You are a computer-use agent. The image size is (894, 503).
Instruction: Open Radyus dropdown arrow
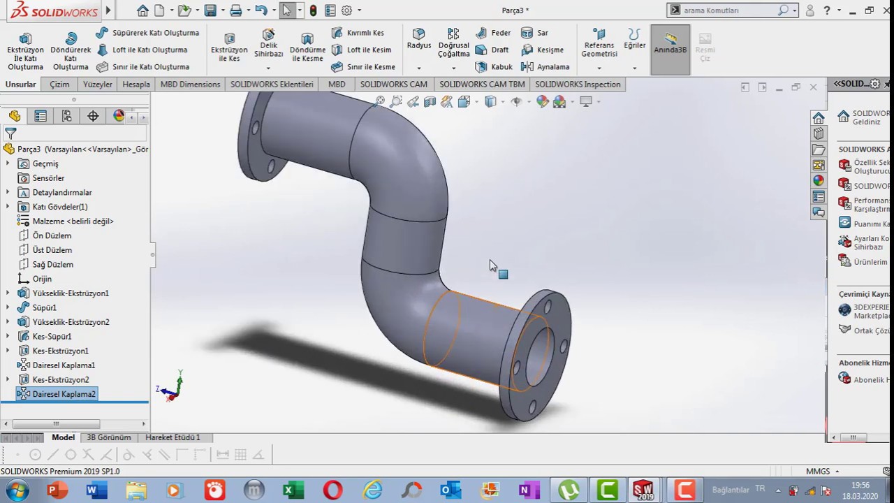pos(419,68)
